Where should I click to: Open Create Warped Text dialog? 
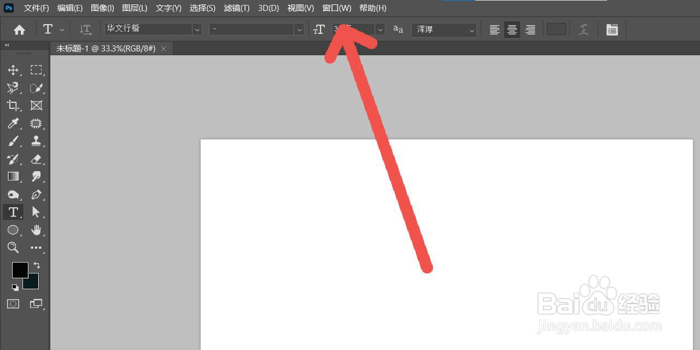(x=584, y=30)
